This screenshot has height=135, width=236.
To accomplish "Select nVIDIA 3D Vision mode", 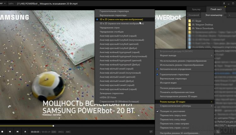I will click(x=125, y=97).
